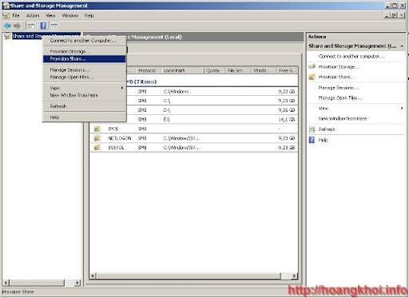Click the console tree scroll right arrow
Image resolution: width=409 pixels, height=298 pixels.
pos(77,283)
